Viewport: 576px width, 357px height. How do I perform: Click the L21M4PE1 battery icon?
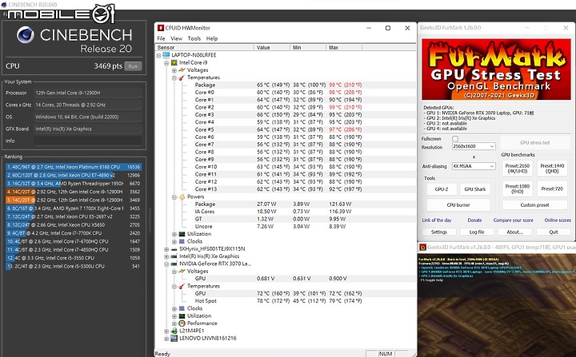pyautogui.click(x=174, y=331)
